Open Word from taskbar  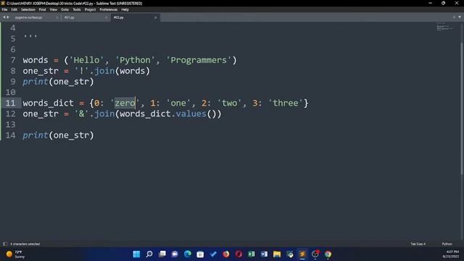coord(264,254)
